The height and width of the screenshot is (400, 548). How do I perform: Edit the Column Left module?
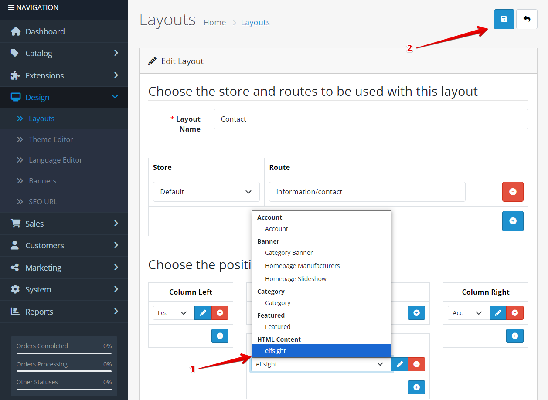pyautogui.click(x=203, y=313)
